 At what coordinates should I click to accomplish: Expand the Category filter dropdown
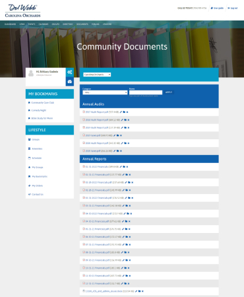tap(105, 92)
